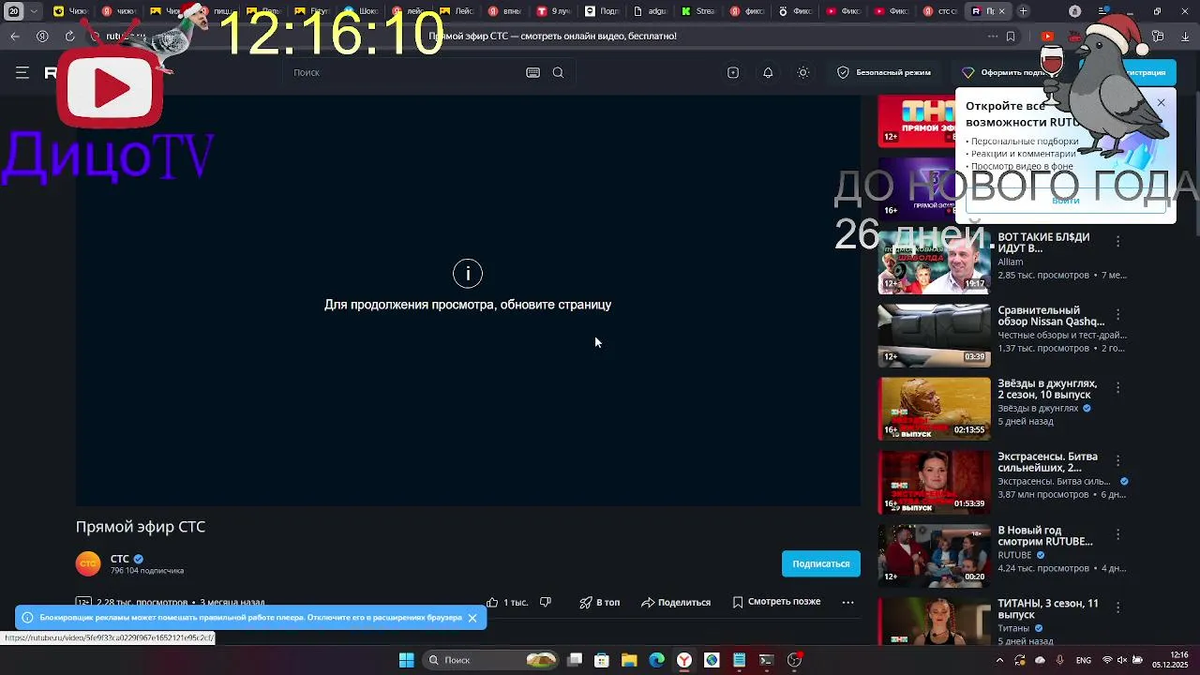Click Подписаться button
The height and width of the screenshot is (675, 1200).
click(821, 563)
